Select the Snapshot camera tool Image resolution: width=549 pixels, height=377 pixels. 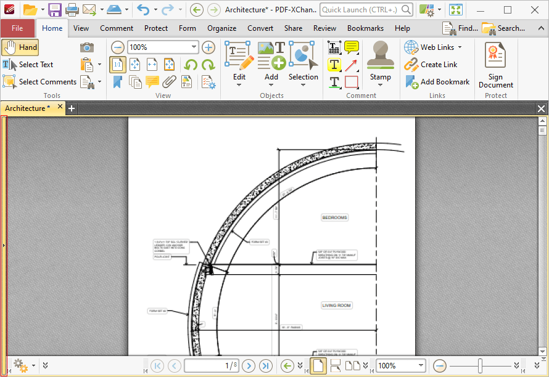pyautogui.click(x=87, y=47)
